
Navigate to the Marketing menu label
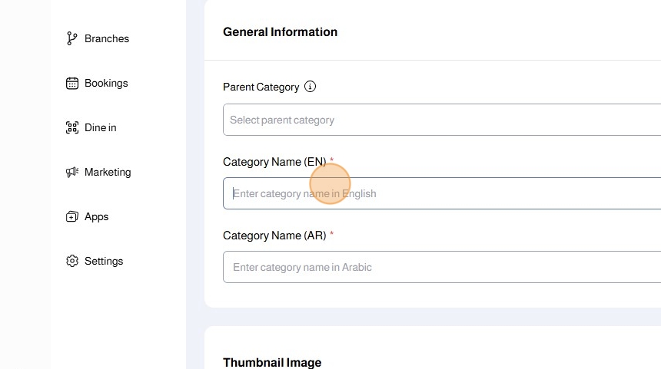[x=108, y=172]
